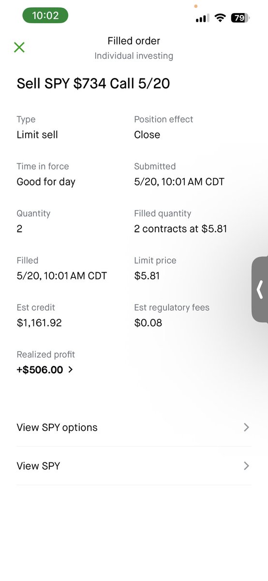
Task: Close the filled order screen with green X
Action: [x=19, y=47]
